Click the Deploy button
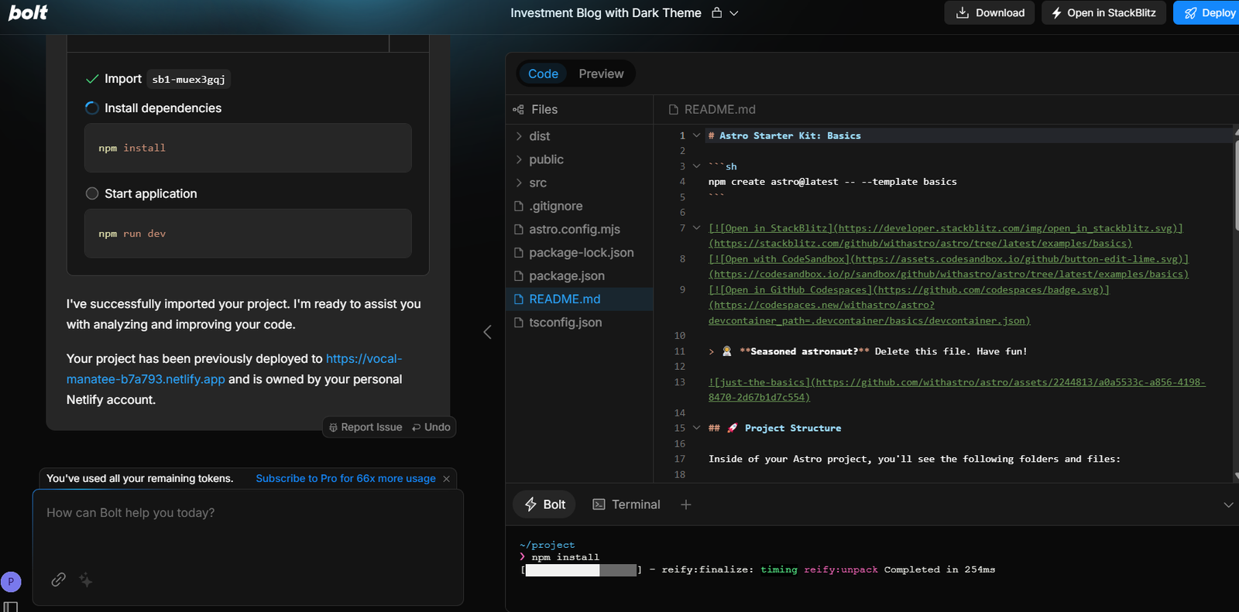The height and width of the screenshot is (612, 1239). pyautogui.click(x=1206, y=12)
